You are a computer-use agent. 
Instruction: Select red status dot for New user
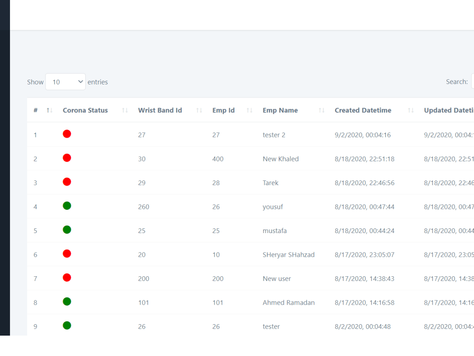click(x=67, y=278)
